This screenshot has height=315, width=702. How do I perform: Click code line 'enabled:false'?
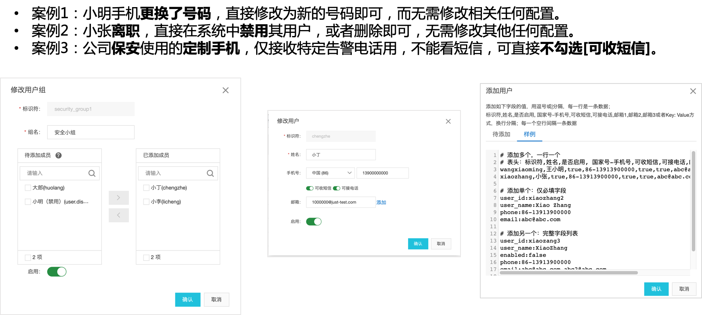click(523, 255)
